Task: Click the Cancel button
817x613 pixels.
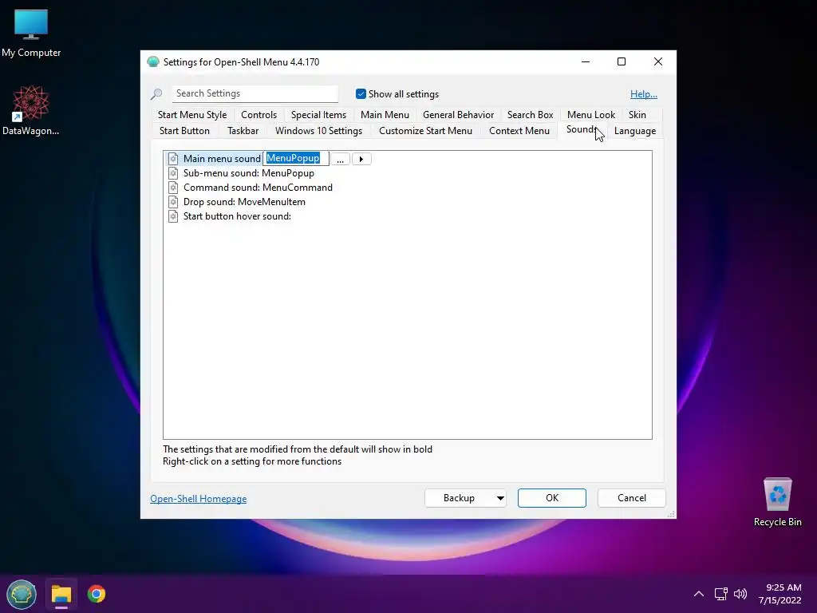Action: [x=632, y=498]
